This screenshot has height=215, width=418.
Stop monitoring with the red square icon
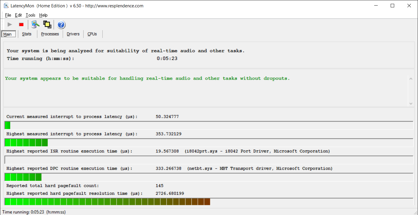21,25
